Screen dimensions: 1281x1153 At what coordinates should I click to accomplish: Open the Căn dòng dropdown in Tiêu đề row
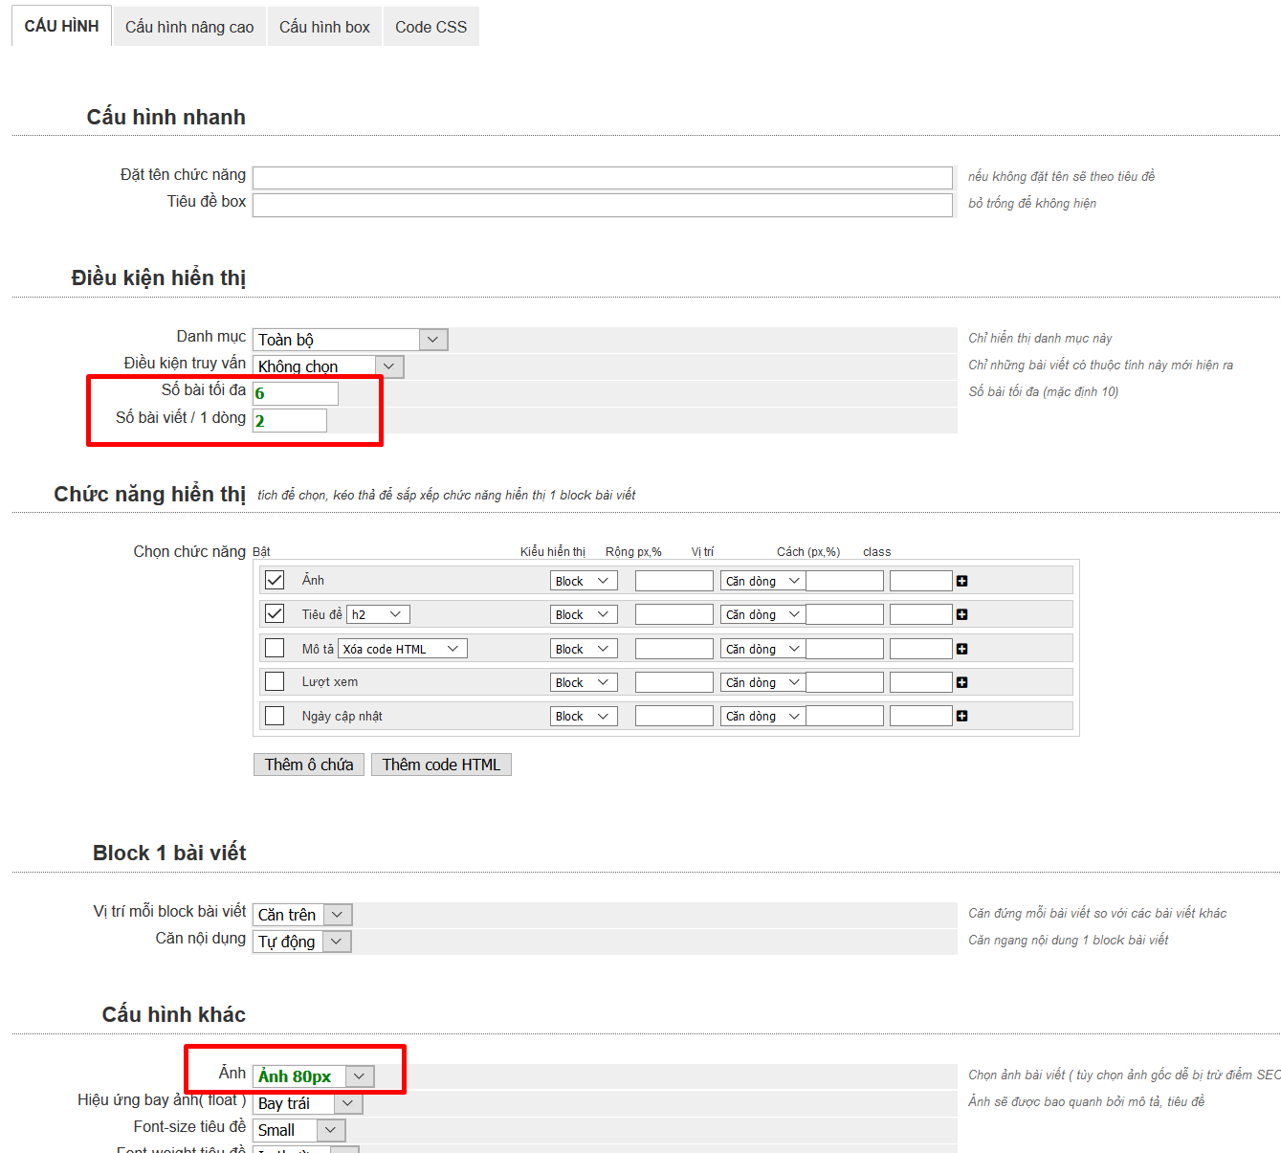point(762,614)
